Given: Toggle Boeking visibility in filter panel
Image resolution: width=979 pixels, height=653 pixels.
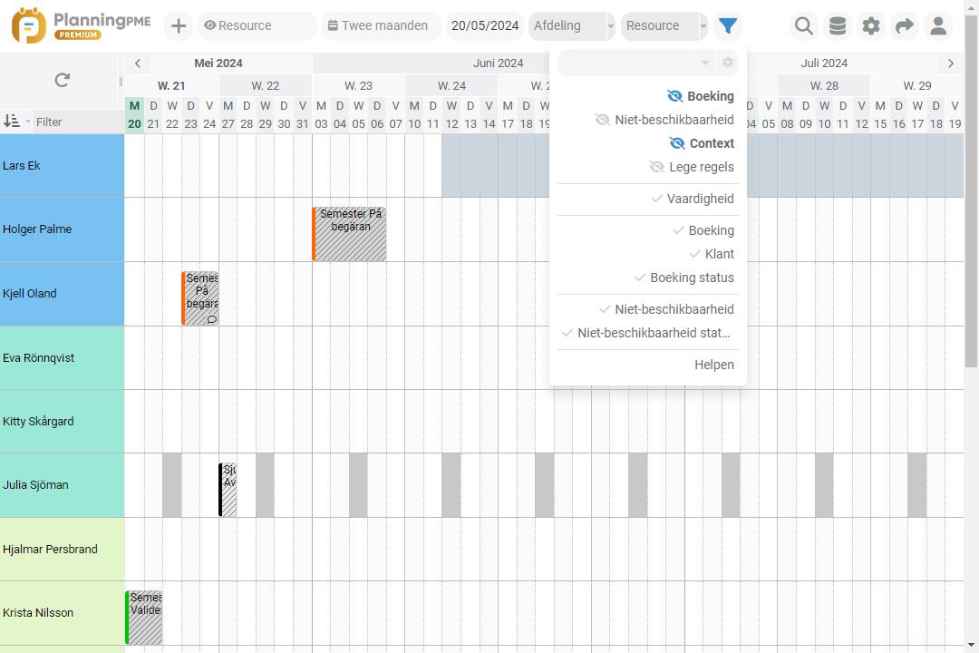Looking at the screenshot, I should (701, 96).
